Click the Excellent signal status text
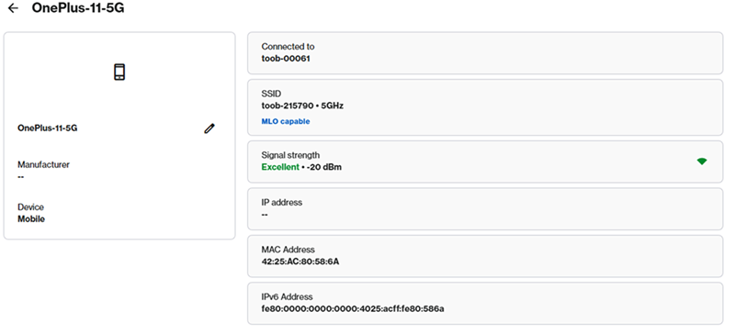Viewport: 735px width, 334px height. pos(280,167)
